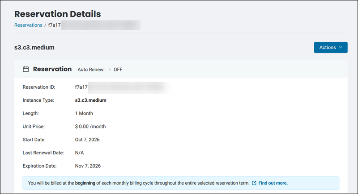Click the Instance Type: label
The width and height of the screenshot is (358, 194).
(38, 100)
